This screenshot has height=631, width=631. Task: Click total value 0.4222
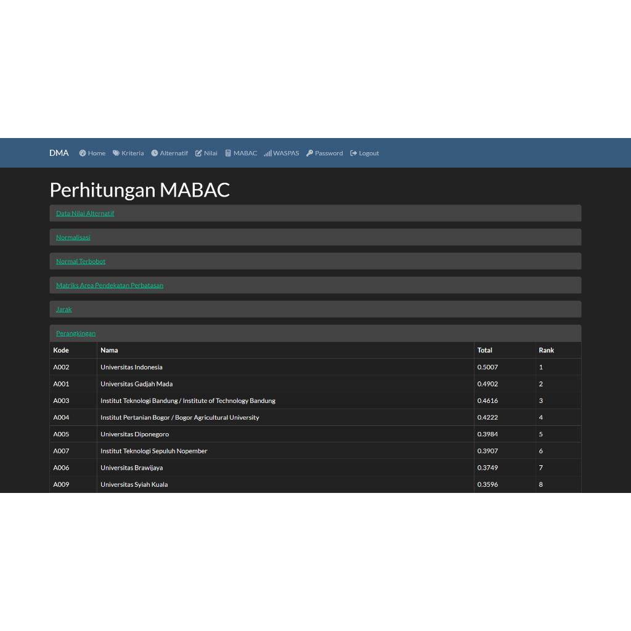point(487,417)
